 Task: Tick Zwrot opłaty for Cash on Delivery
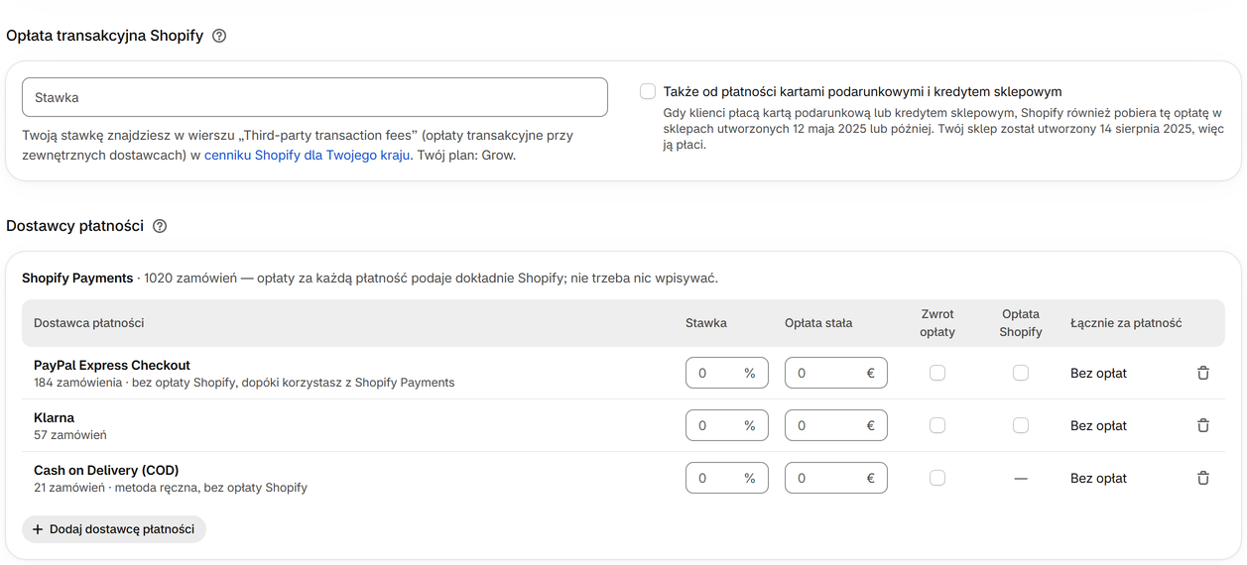click(937, 478)
